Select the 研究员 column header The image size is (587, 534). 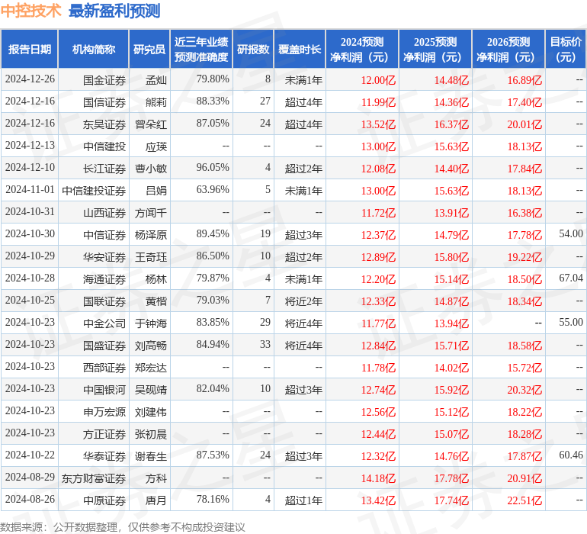click(x=149, y=50)
